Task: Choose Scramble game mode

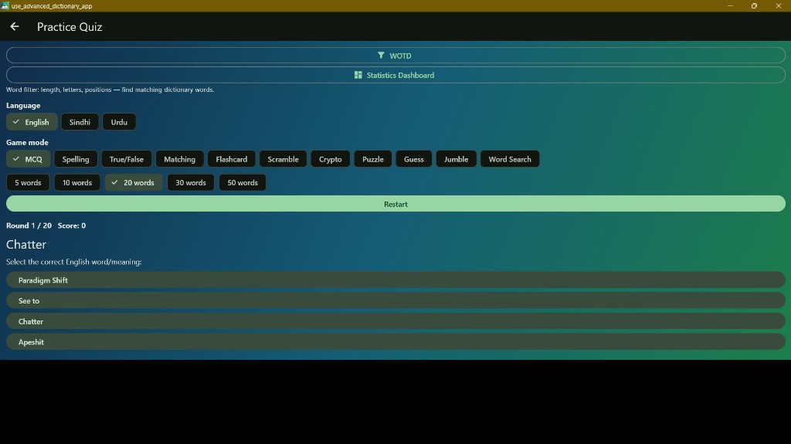Action: point(283,159)
